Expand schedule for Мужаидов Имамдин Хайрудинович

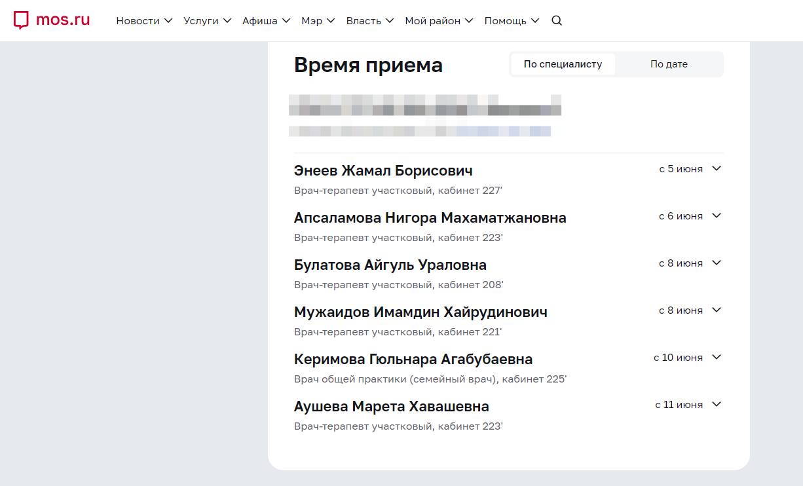716,310
